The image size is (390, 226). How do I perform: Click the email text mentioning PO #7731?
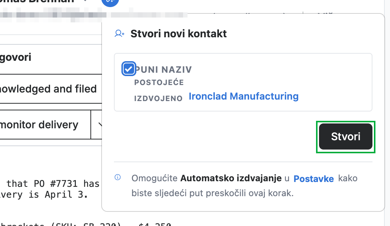coord(53,183)
